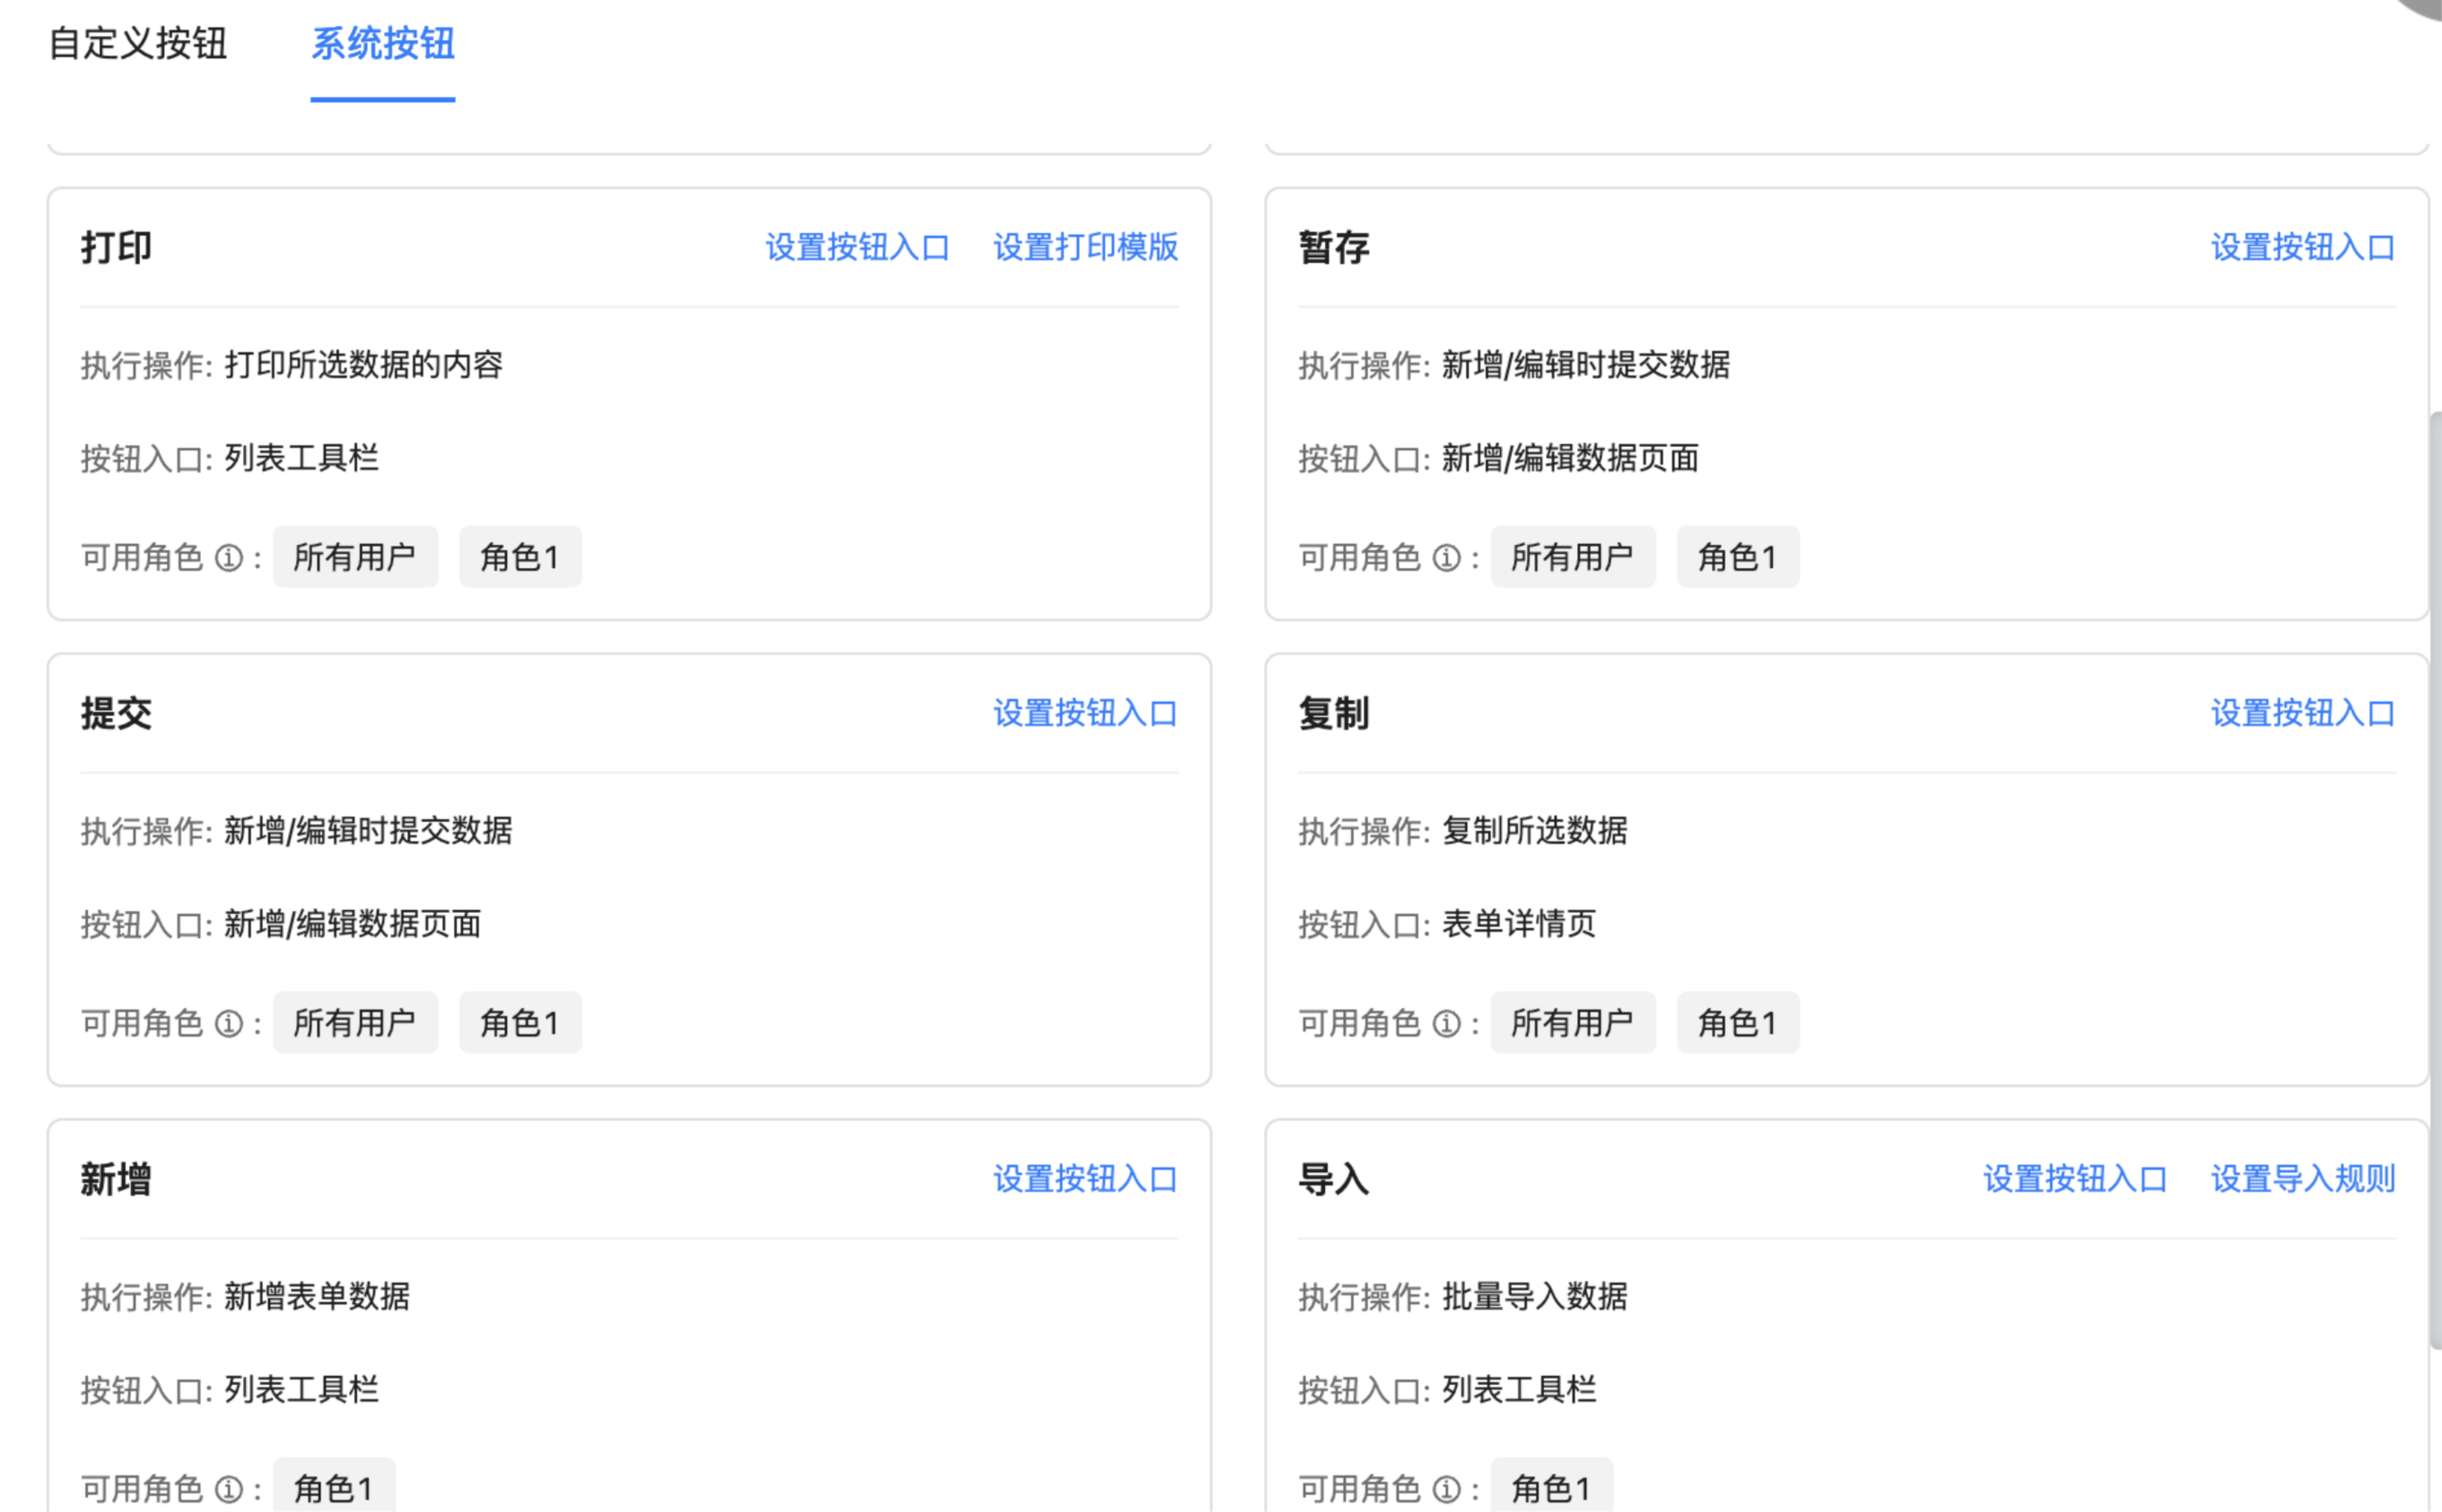Select the 系统按钮 tab
This screenshot has height=1512, width=2442.
point(383,44)
